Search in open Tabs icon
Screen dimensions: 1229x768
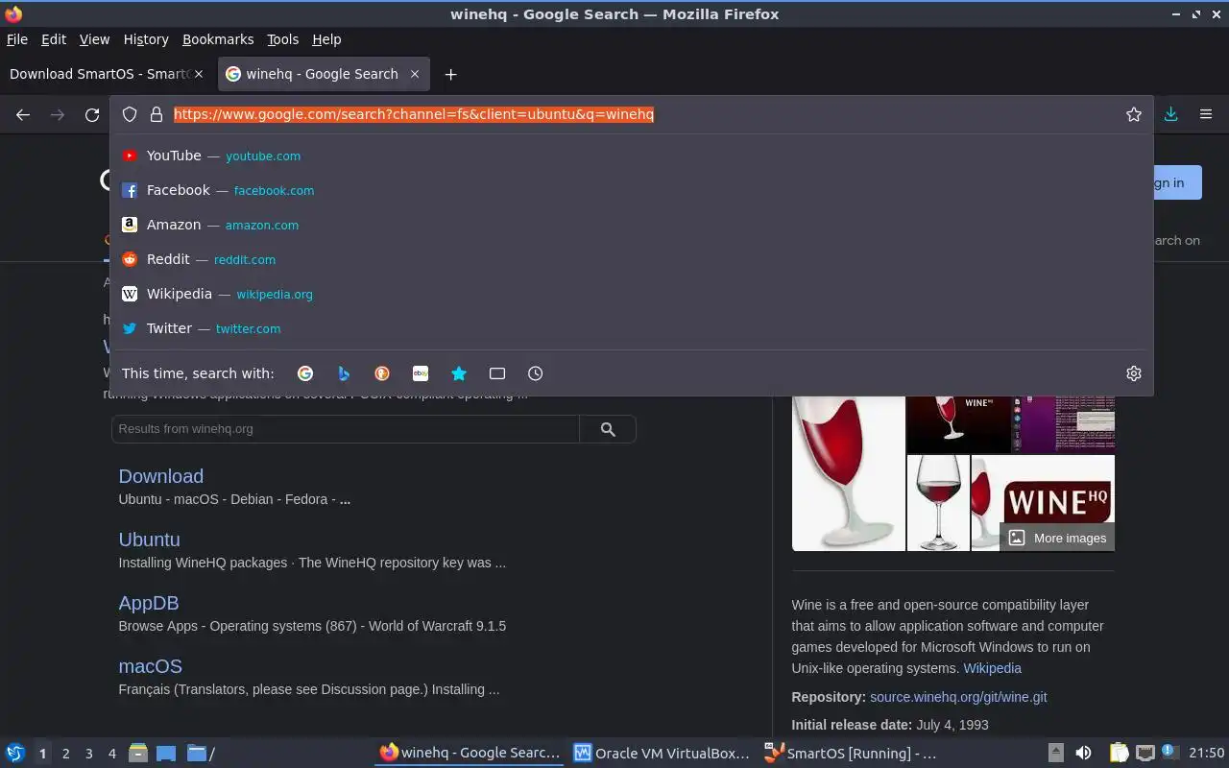497,373
